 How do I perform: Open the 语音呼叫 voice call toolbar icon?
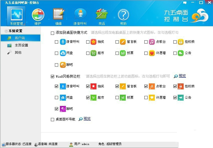pyautogui.click(x=80, y=15)
